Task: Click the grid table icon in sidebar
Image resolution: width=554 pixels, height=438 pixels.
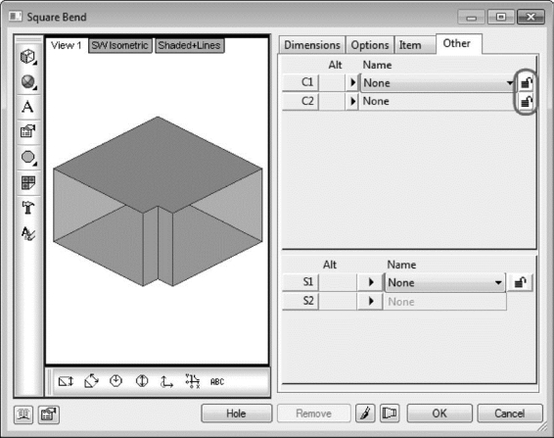Action: pyautogui.click(x=28, y=182)
